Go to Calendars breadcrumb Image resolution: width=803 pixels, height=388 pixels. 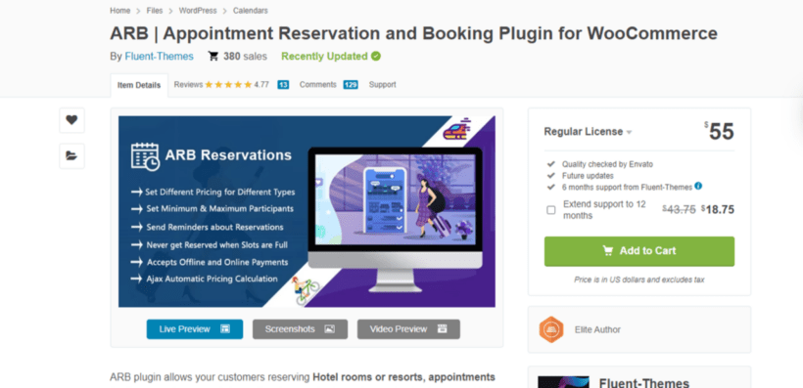click(251, 11)
